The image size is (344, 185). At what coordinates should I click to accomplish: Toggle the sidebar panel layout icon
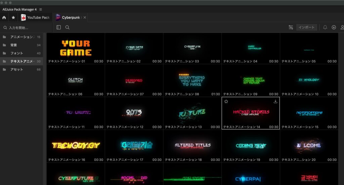pos(58,27)
